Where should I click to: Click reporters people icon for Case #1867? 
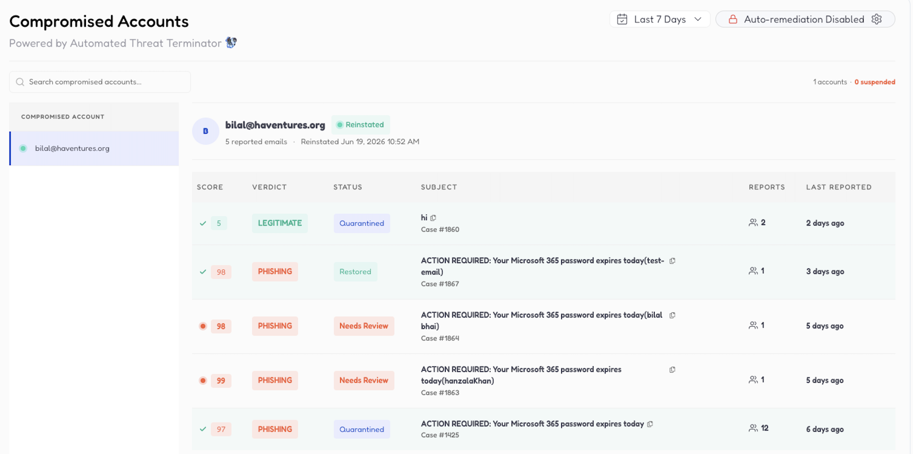pyautogui.click(x=753, y=271)
